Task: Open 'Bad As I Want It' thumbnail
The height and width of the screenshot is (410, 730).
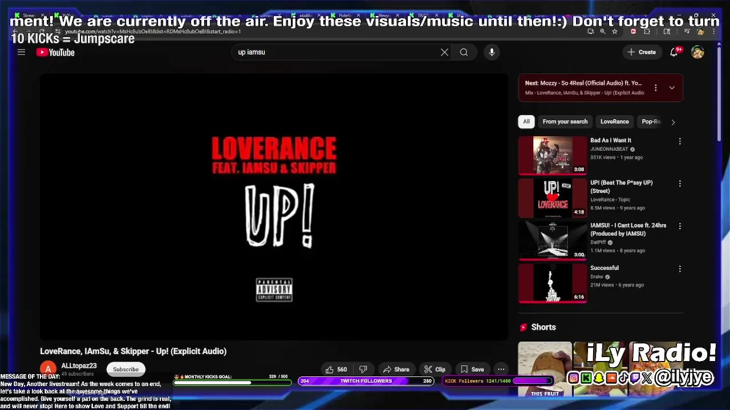Action: [552, 155]
